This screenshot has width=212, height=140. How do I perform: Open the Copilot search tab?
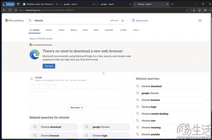coord(49,30)
